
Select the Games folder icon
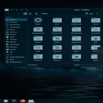pyautogui.click(x=38, y=38)
